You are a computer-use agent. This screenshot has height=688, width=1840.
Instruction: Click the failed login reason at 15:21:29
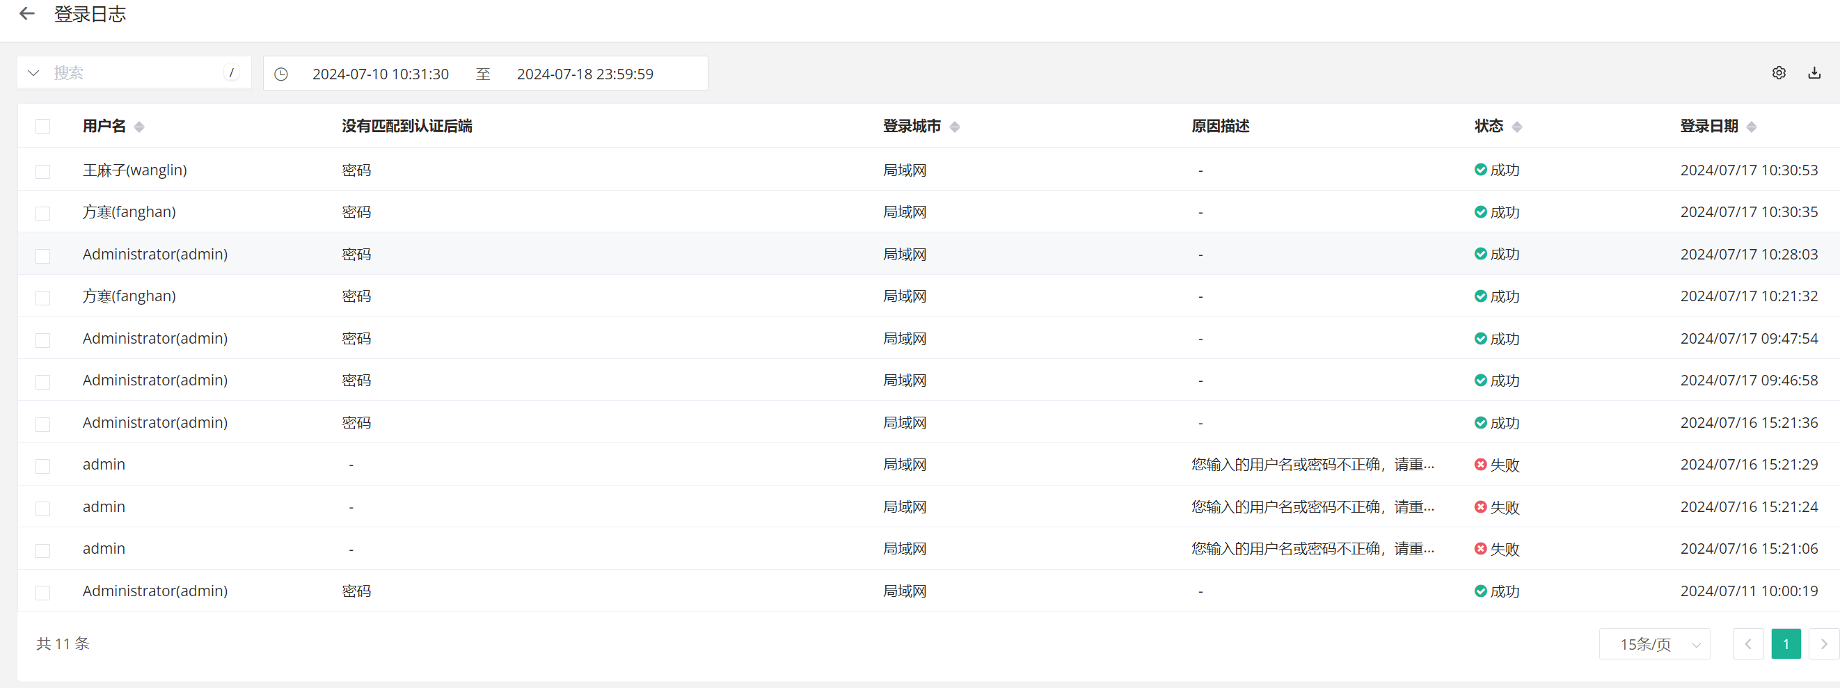[x=1312, y=465]
